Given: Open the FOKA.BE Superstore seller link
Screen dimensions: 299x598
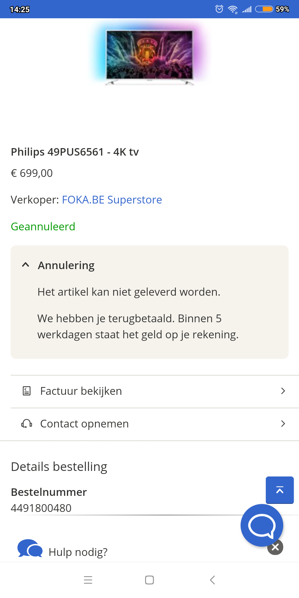Looking at the screenshot, I should (112, 200).
